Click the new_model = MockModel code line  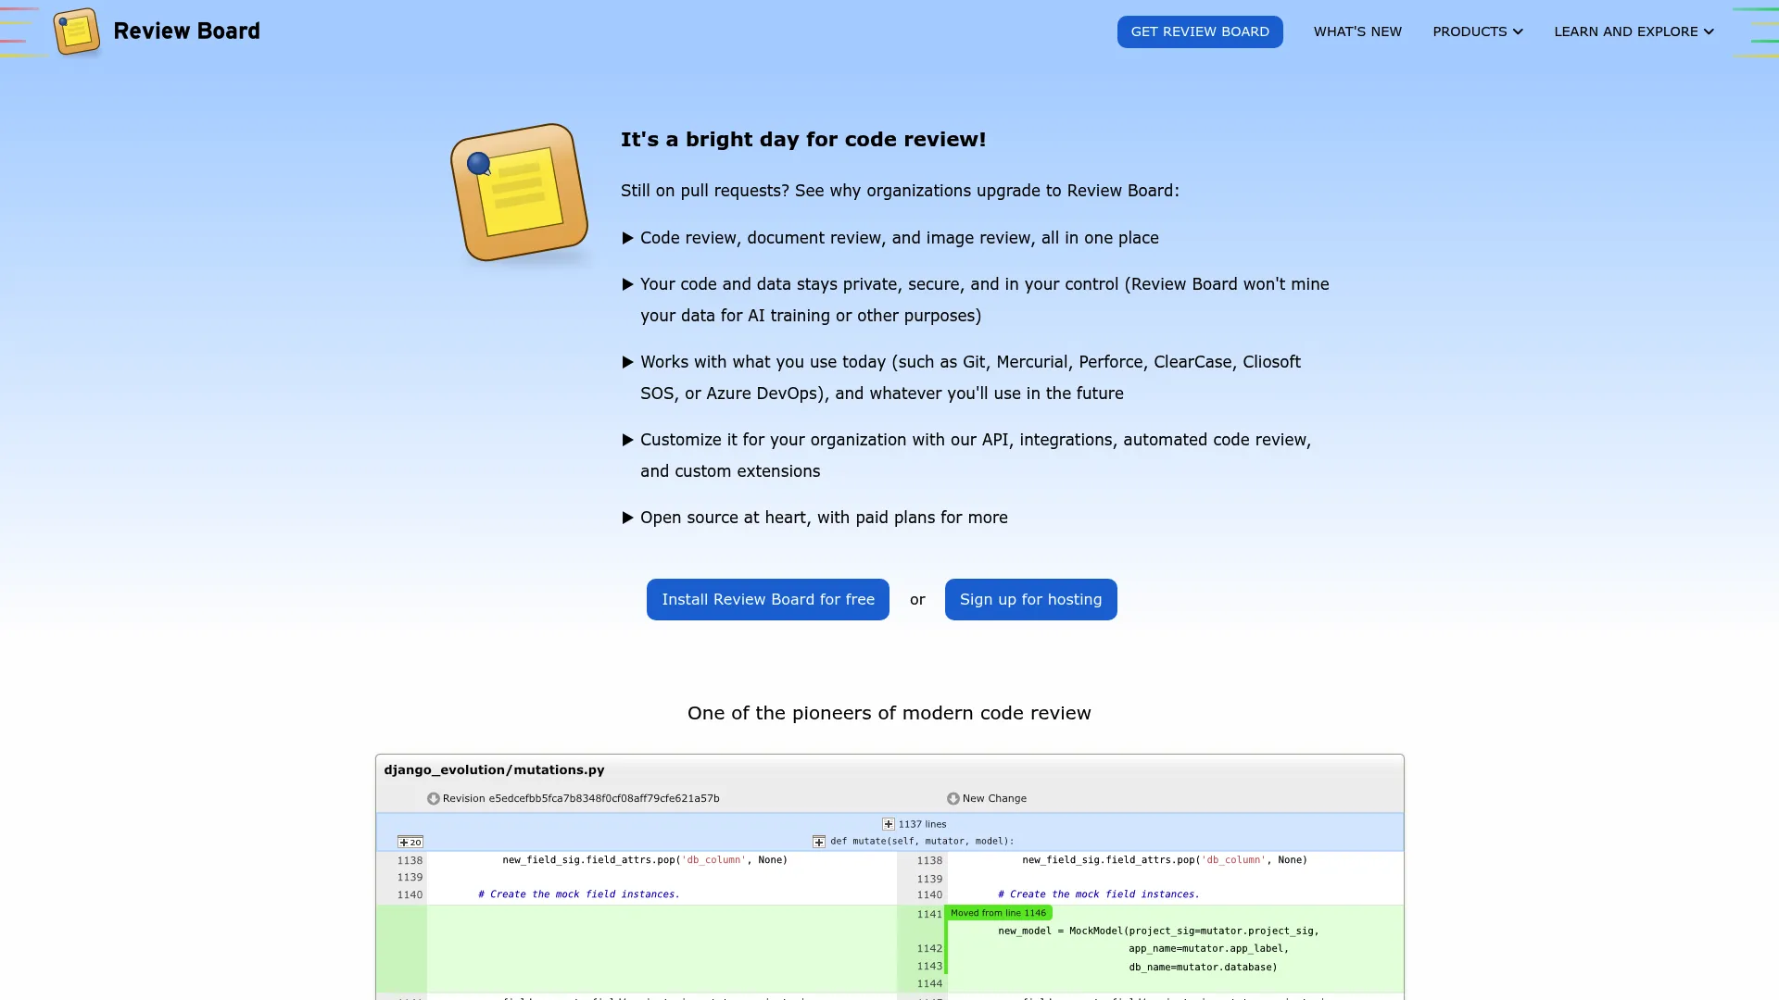point(1158,931)
